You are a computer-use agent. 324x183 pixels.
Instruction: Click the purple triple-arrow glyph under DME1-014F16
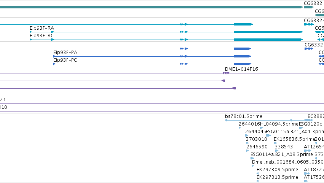coord(226,73)
